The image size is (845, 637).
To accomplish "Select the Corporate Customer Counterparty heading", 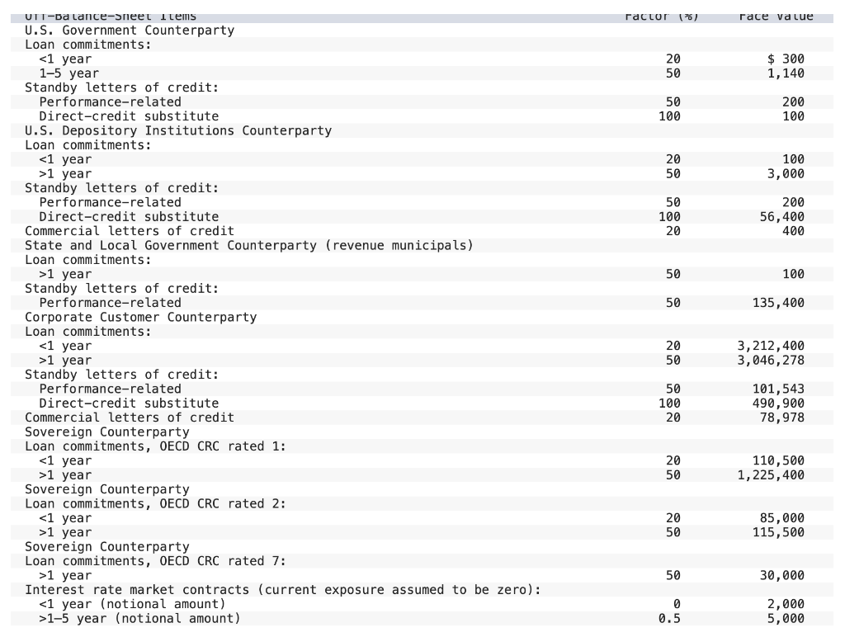I will click(x=140, y=318).
